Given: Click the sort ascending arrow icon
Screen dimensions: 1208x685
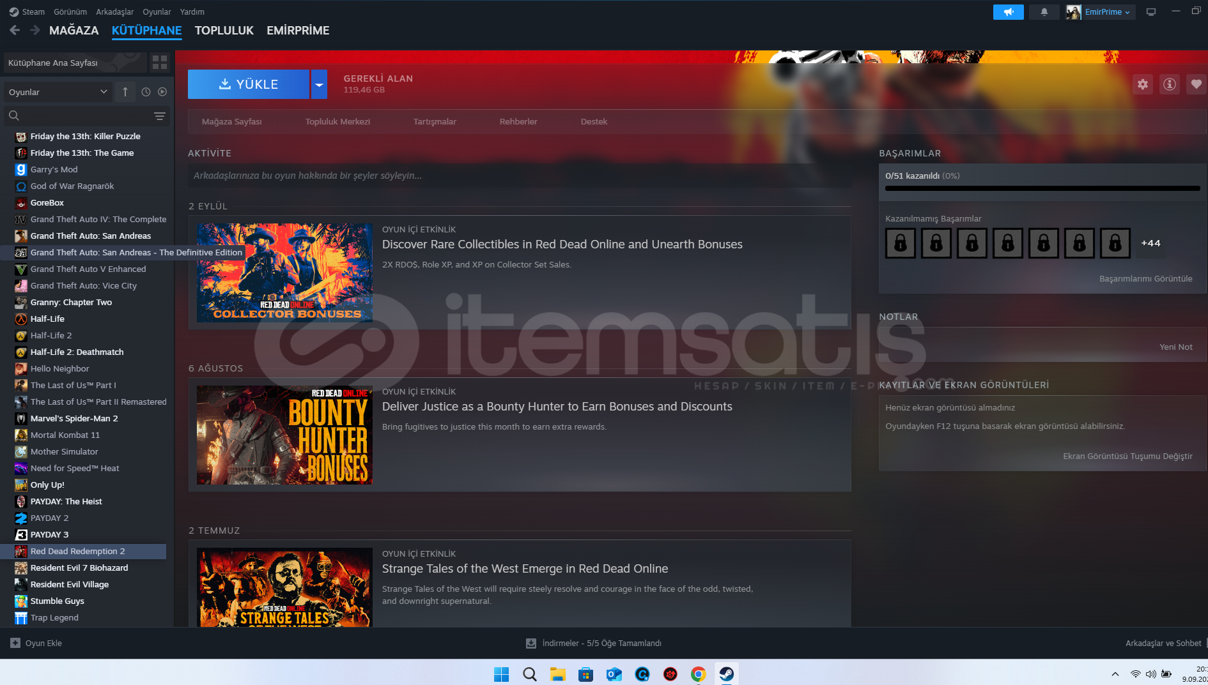Looking at the screenshot, I should pos(125,92).
